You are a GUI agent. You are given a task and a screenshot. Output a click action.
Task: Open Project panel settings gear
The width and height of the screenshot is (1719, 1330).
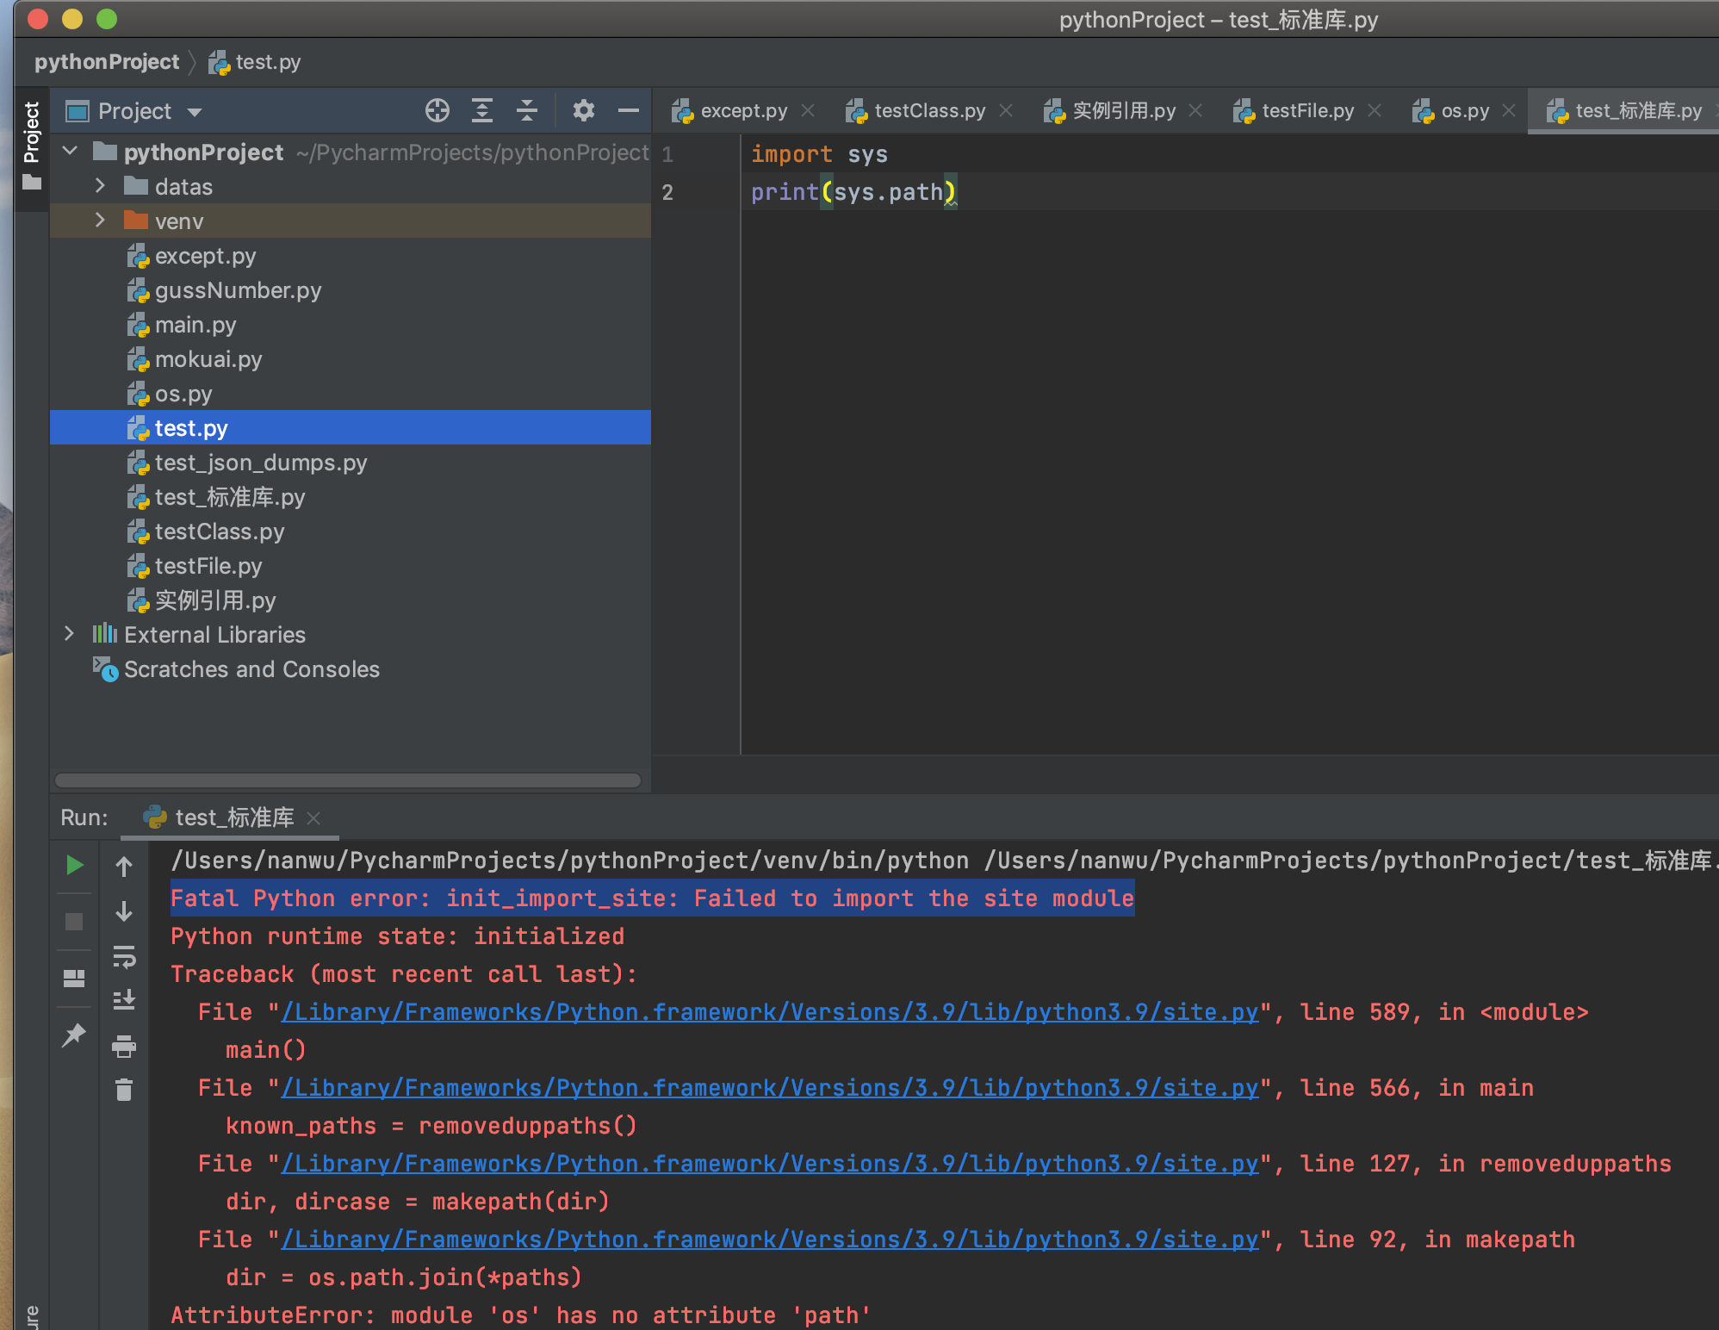point(584,110)
